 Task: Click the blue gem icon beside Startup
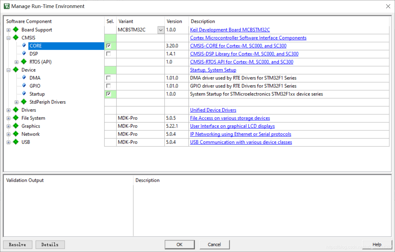click(24, 93)
